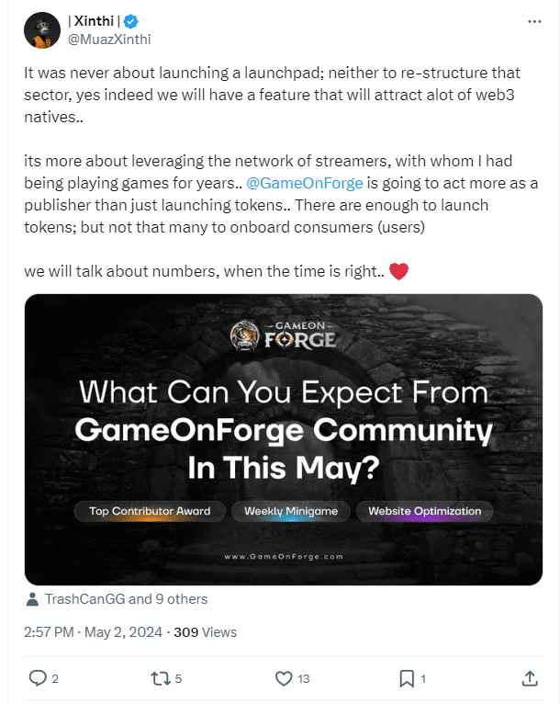The width and height of the screenshot is (560, 704).
Task: View the 309 Views analytics
Action: point(206,631)
